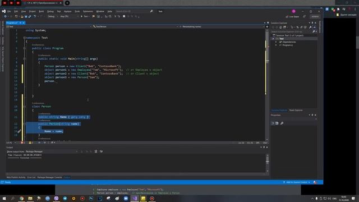This screenshot has height=202, width=359.
Task: Click the Solution Explorer preview selected items icon
Action: pyautogui.click(x=314, y=27)
